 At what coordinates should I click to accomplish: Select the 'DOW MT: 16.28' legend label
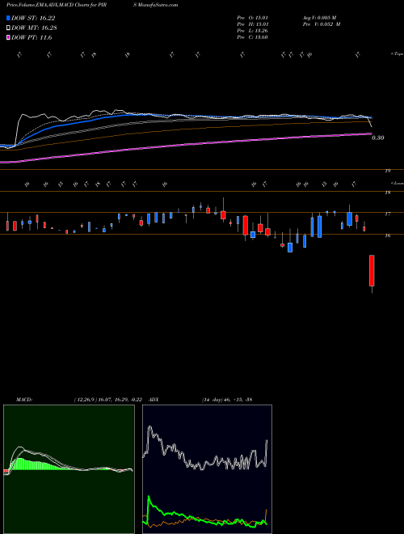tap(34, 28)
